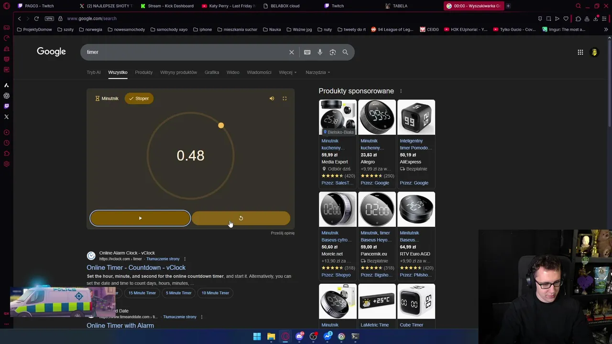
Task: Open the on-screen keyboard input tool
Action: (307, 52)
